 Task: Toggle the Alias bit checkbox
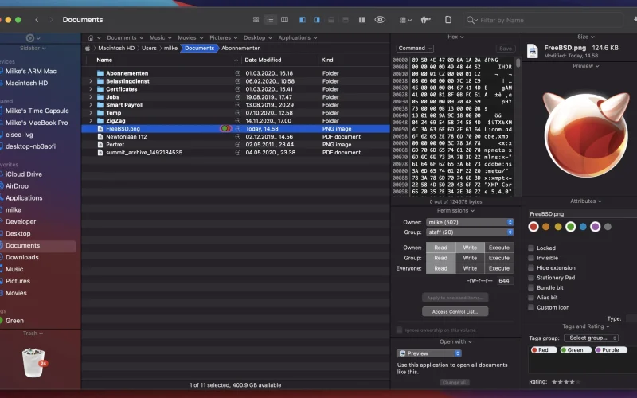(x=530, y=298)
